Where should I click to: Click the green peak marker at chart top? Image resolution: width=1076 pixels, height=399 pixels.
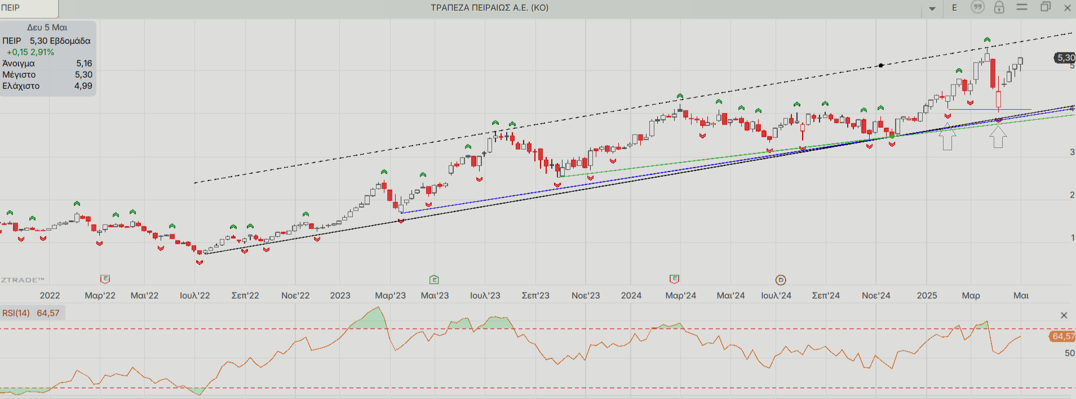click(987, 40)
